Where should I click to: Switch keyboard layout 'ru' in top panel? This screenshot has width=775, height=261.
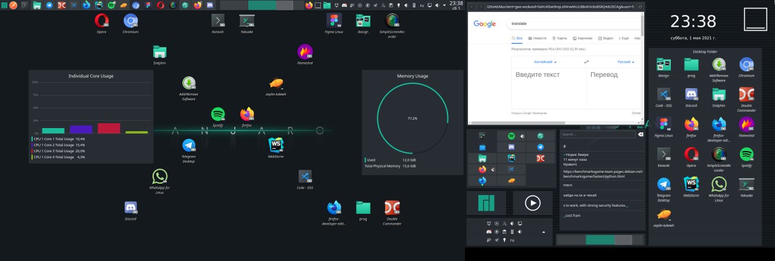pyautogui.click(x=421, y=5)
